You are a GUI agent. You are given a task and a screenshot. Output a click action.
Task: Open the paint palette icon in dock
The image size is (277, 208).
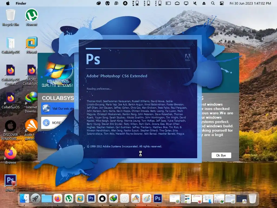click(147, 199)
